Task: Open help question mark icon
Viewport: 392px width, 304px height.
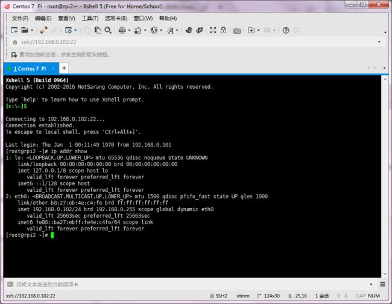Action: 286,30
